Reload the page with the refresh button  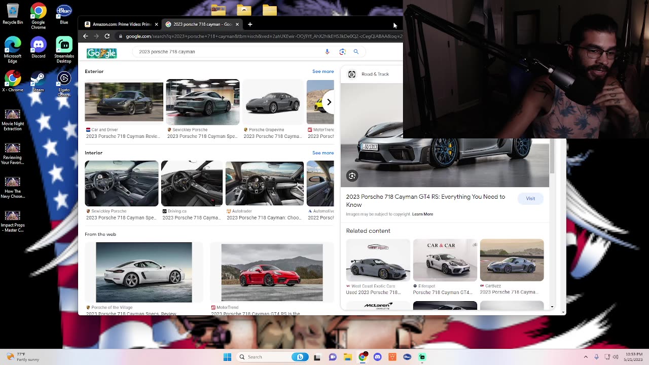pos(107,36)
